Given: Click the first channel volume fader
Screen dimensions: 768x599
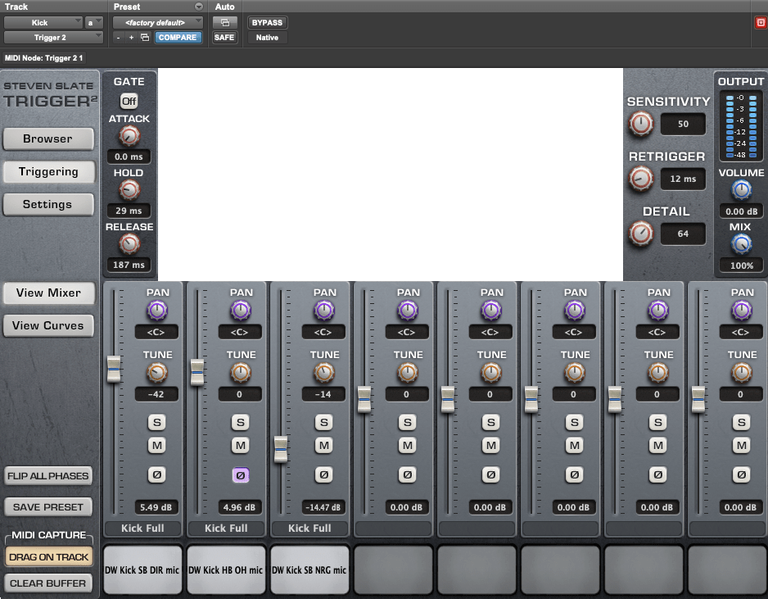Looking at the screenshot, I should pos(114,369).
